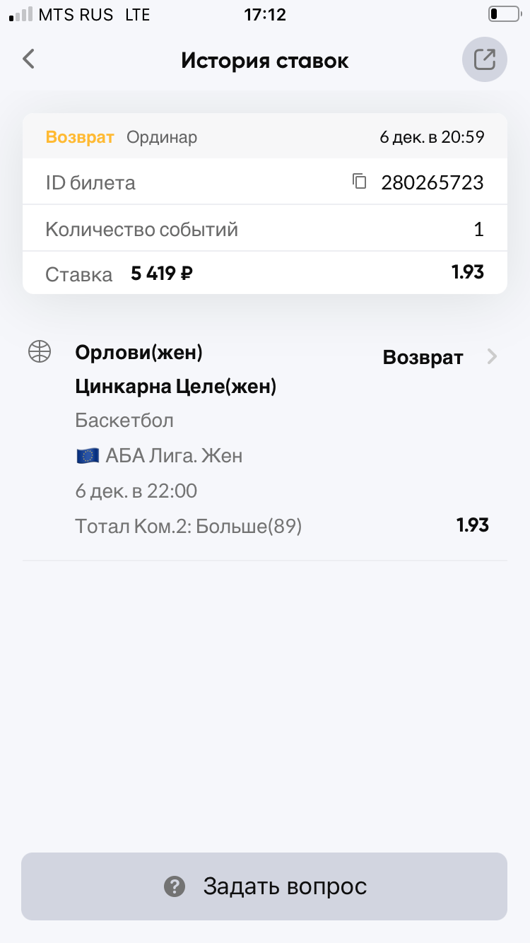Tap the EU flag league icon
The width and height of the screenshot is (530, 943).
(x=88, y=456)
